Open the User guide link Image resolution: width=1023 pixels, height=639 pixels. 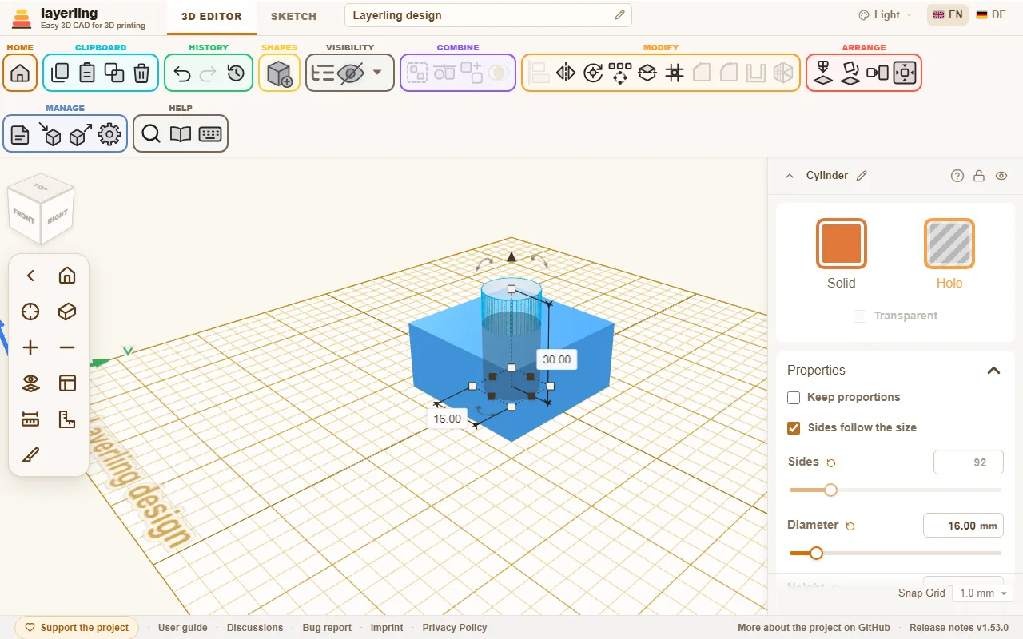click(x=183, y=628)
